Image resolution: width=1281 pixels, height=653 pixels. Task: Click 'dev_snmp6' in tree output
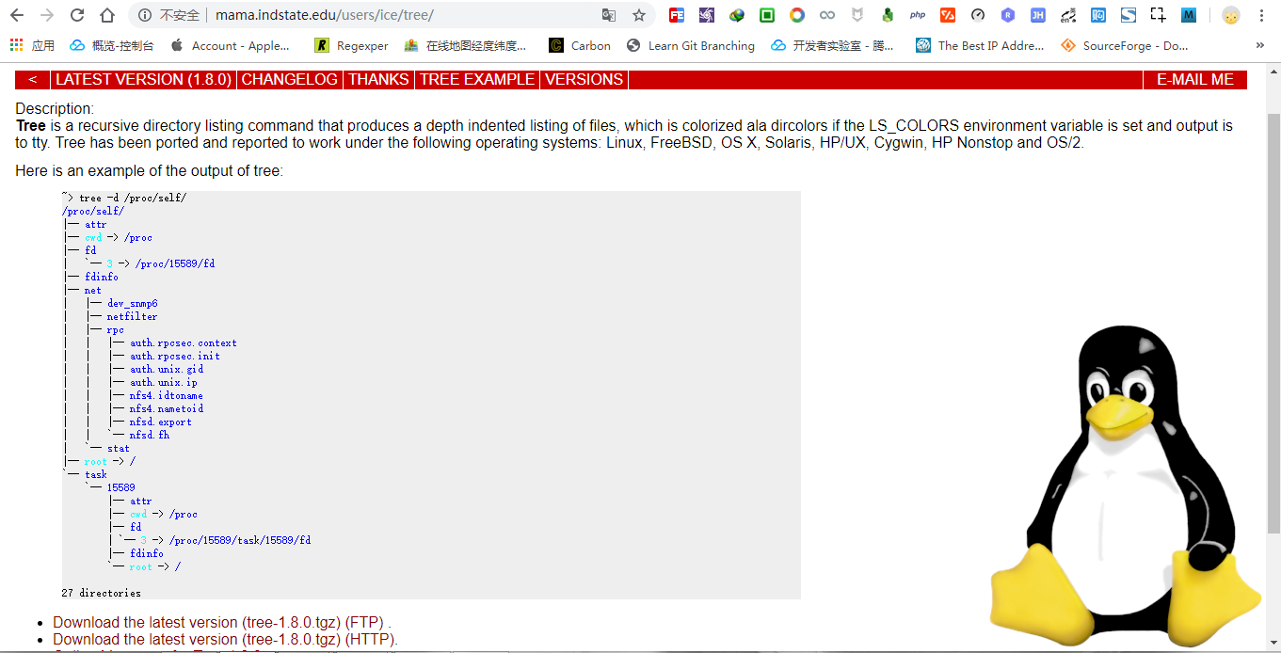coord(133,303)
